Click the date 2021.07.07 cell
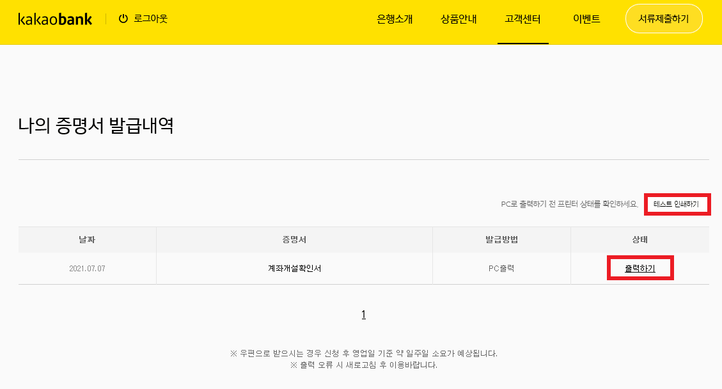Image resolution: width=722 pixels, height=389 pixels. (87, 268)
